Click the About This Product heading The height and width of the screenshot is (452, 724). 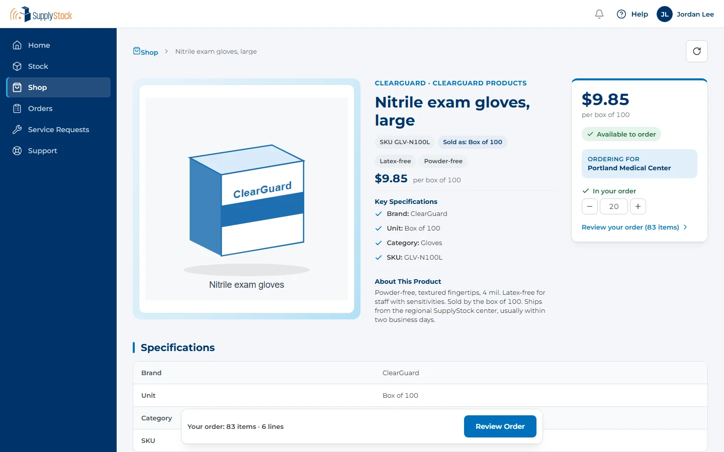pyautogui.click(x=408, y=281)
